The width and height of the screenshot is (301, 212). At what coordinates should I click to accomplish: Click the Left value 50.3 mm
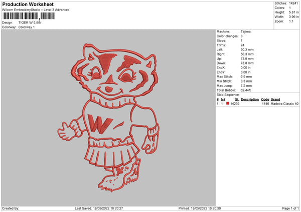(x=247, y=49)
